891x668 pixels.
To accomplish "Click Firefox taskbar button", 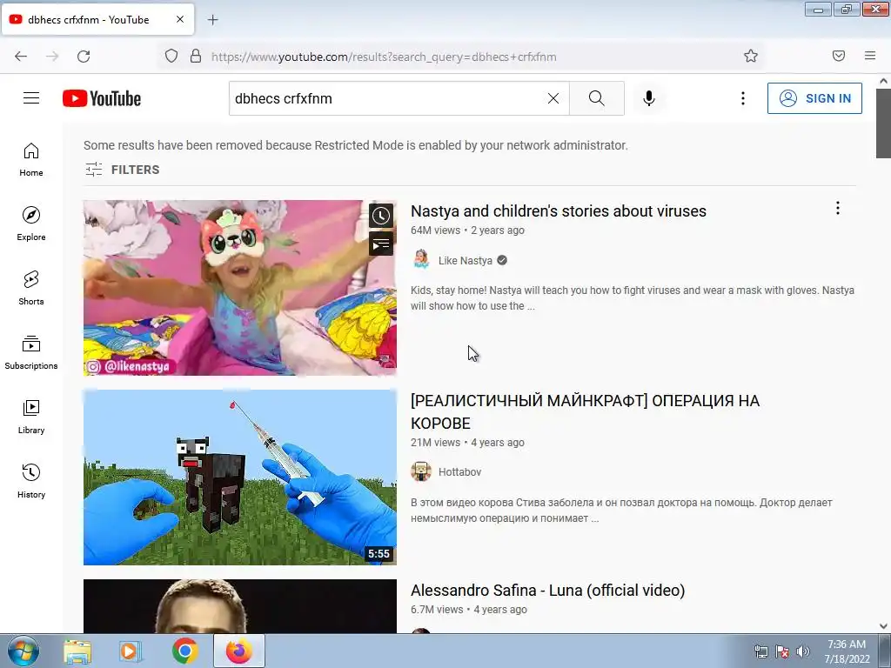I will click(239, 651).
